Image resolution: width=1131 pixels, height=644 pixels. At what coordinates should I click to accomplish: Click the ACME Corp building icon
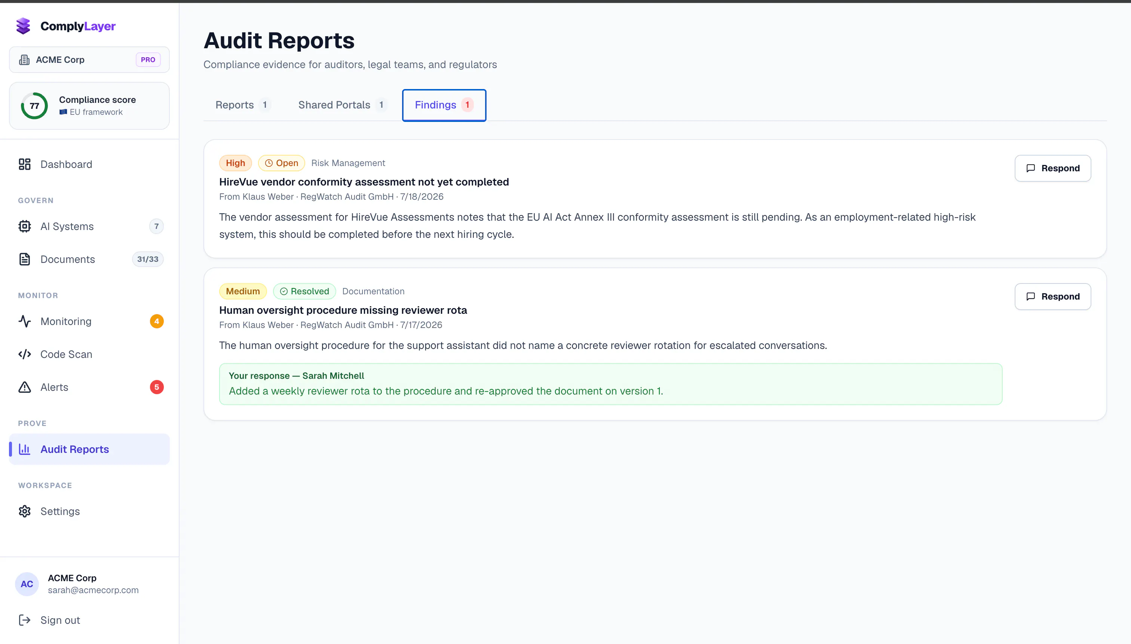click(24, 60)
